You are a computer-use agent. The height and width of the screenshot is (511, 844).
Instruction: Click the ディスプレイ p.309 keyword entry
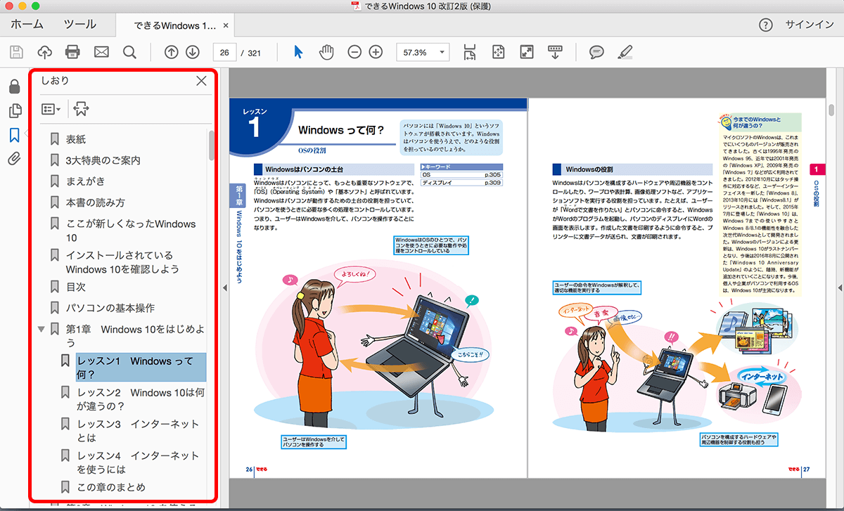coord(461,183)
